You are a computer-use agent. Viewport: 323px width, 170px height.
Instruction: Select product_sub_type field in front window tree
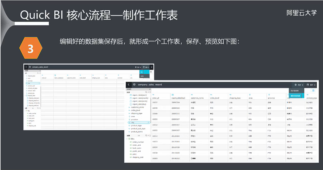pos(138,129)
